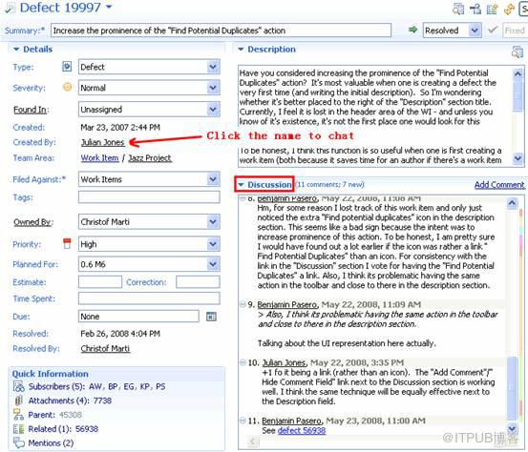This screenshot has height=452, width=528.
Task: Click the Tags input field
Action: pyautogui.click(x=149, y=197)
